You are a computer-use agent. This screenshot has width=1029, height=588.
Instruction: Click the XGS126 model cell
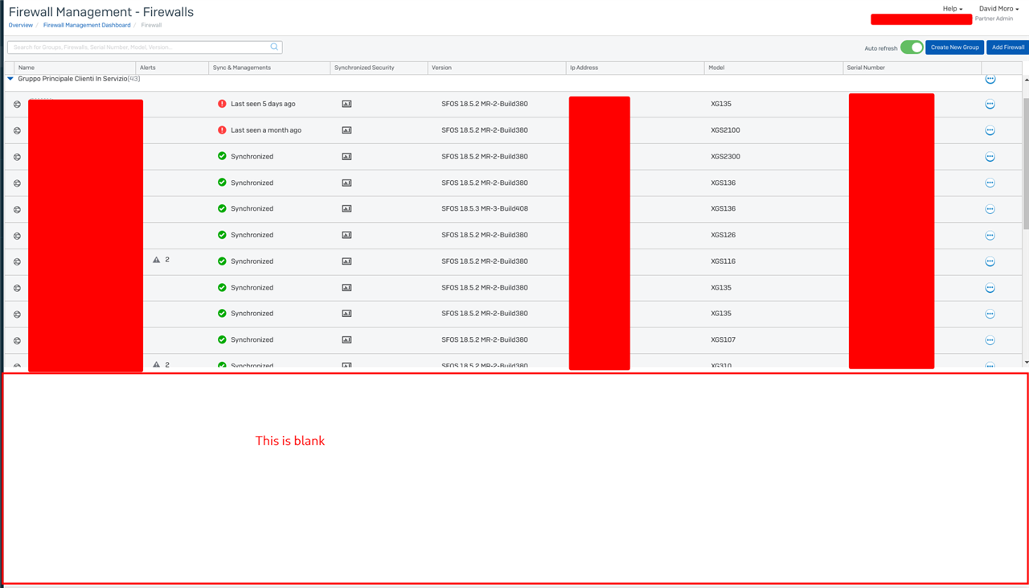pos(723,235)
